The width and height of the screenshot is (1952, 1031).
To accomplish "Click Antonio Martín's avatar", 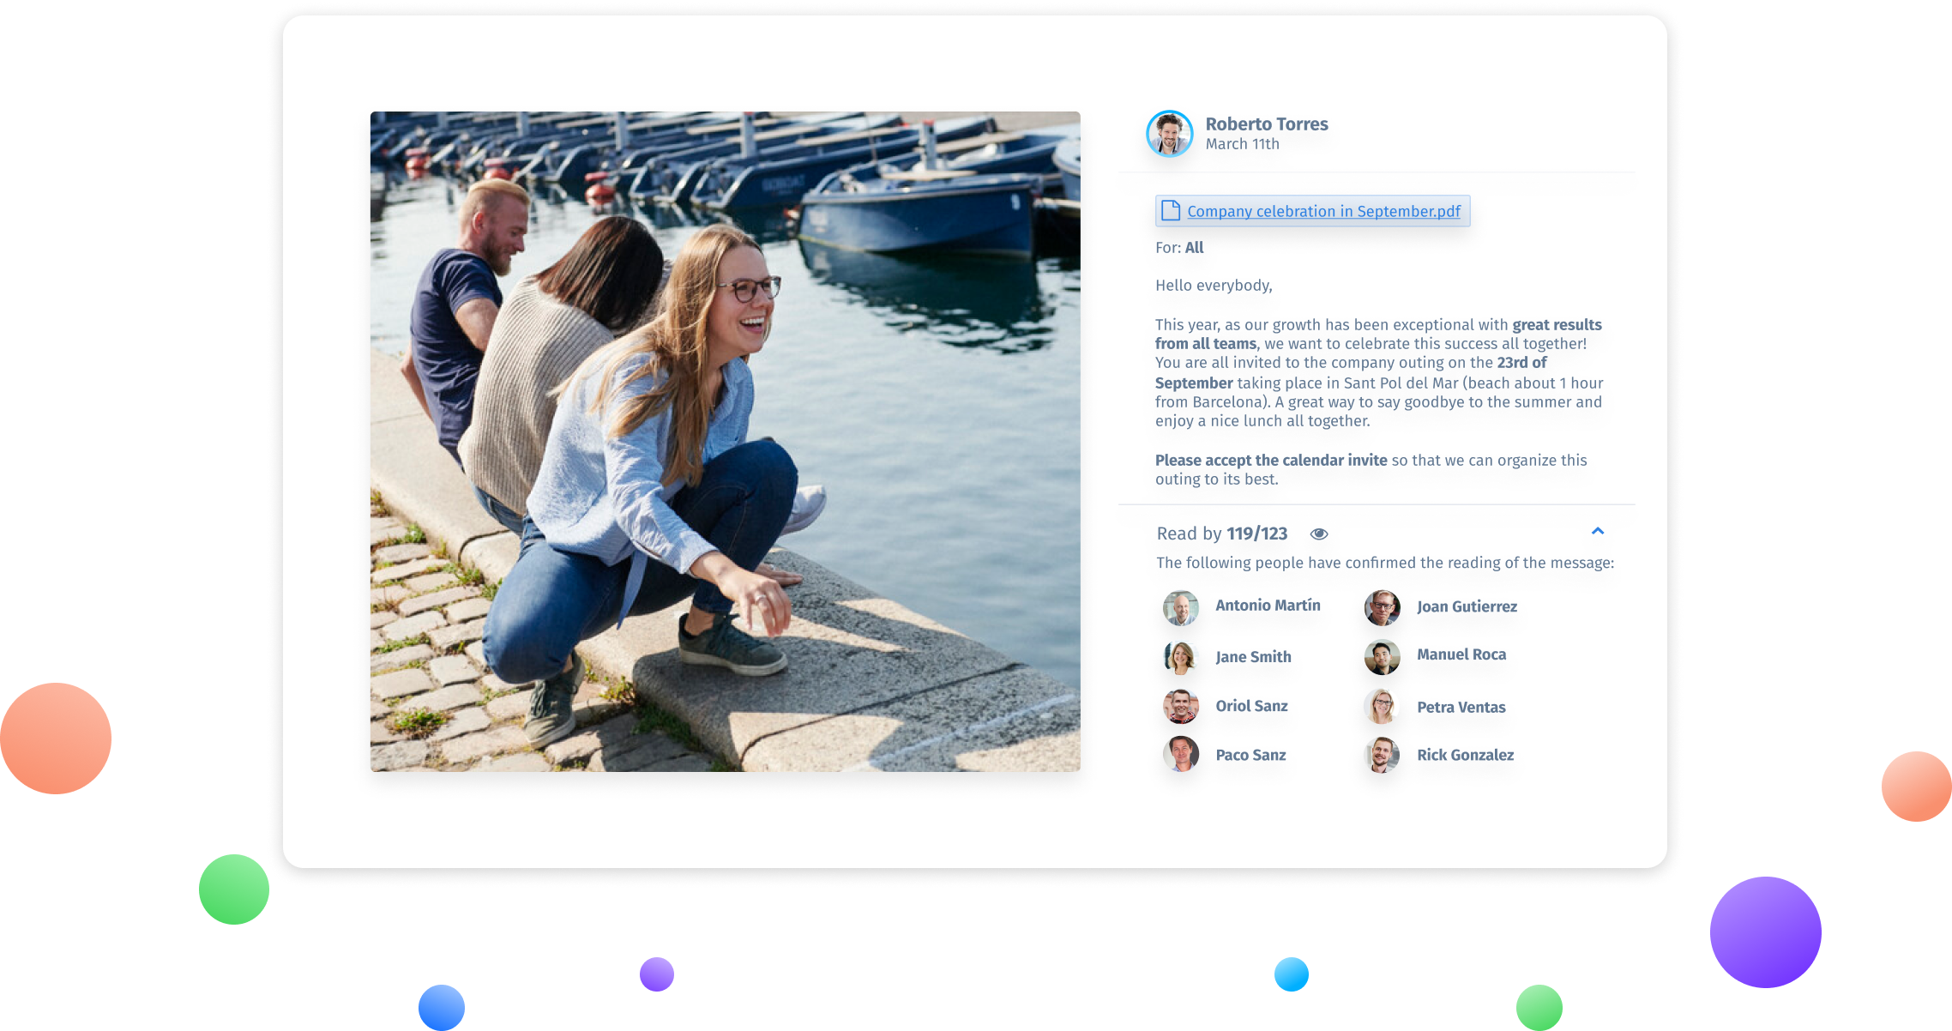I will [x=1180, y=607].
